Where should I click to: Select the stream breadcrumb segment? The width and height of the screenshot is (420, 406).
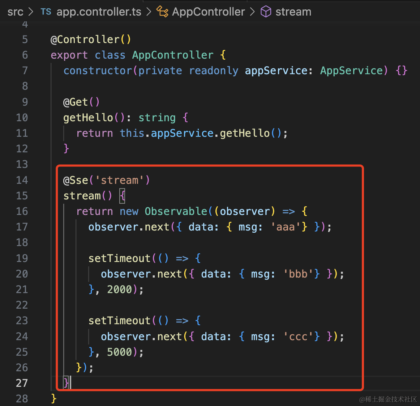pos(293,12)
